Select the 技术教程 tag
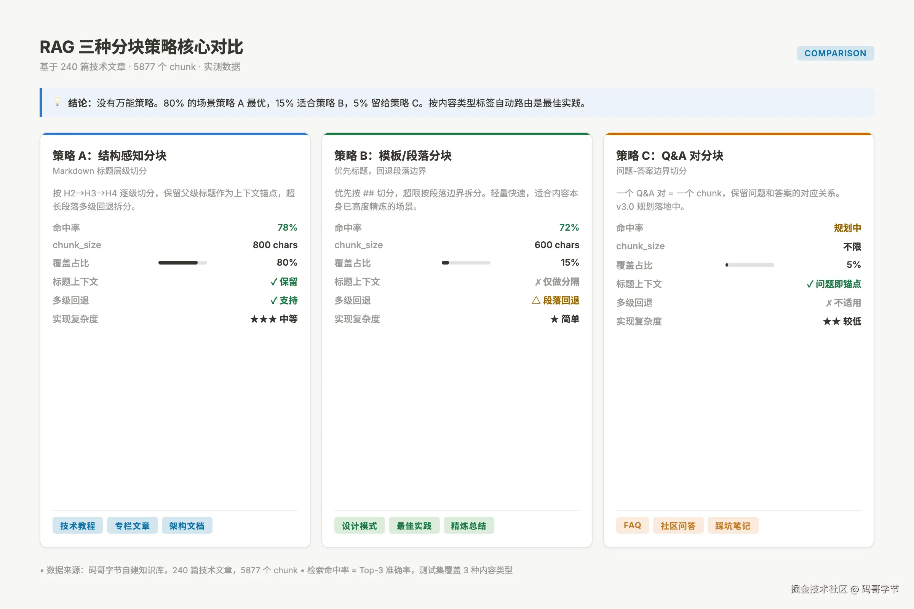Viewport: 914px width, 609px height. point(78,526)
